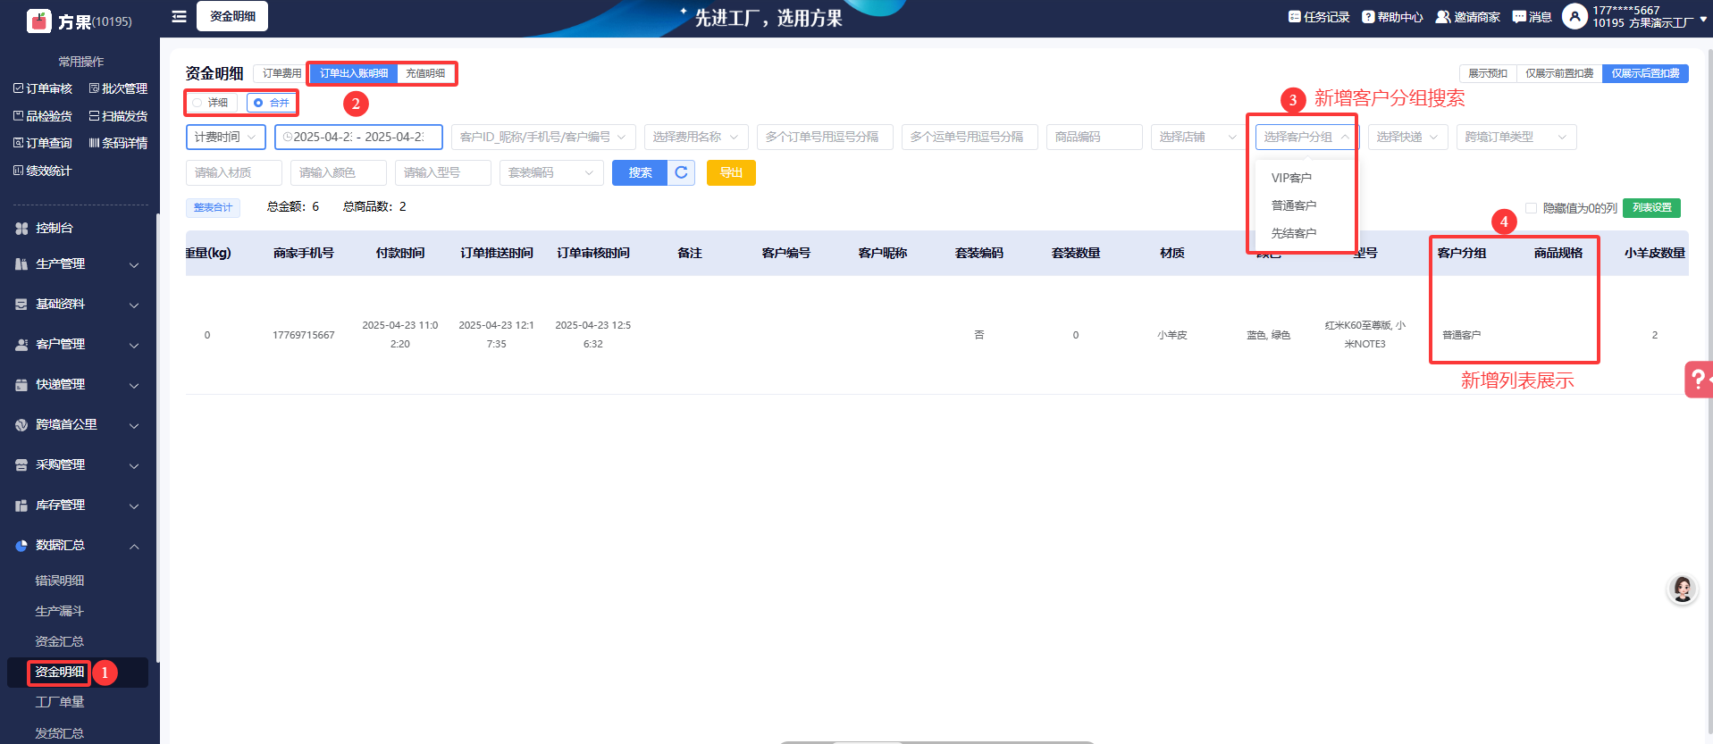Enable 隐藏值为0的列 checkbox

(x=1531, y=208)
